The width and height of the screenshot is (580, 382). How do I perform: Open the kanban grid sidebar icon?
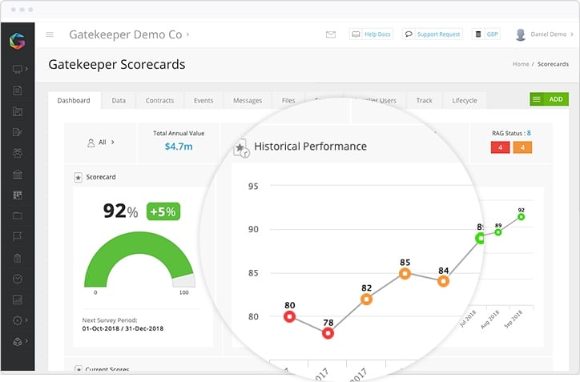[x=18, y=195]
